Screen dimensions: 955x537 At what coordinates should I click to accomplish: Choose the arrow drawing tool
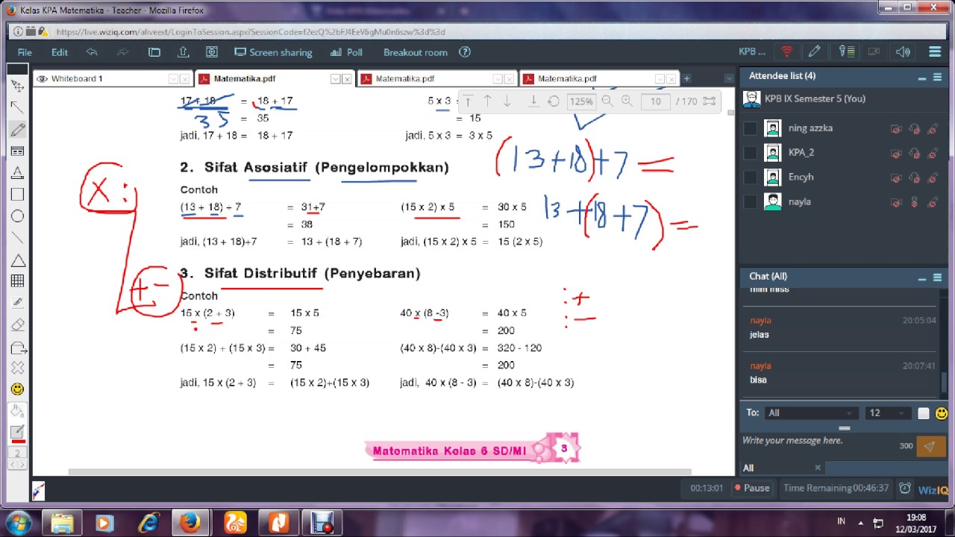click(17, 107)
